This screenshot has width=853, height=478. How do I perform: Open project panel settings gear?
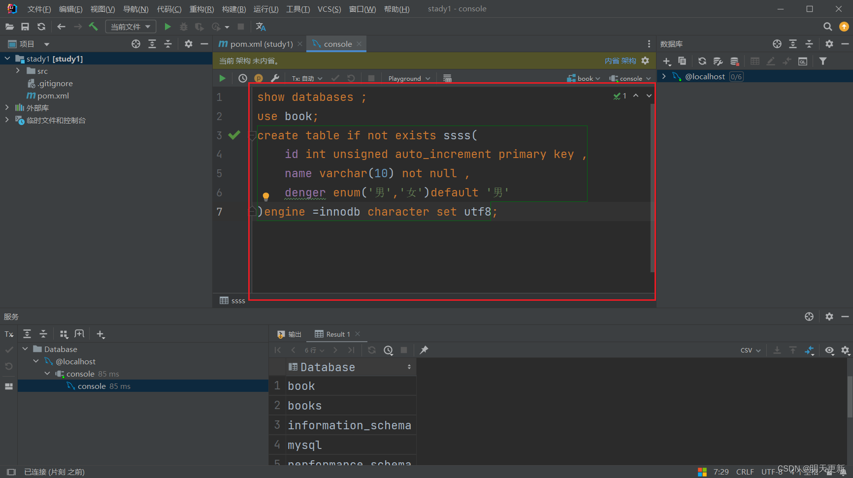coord(188,44)
